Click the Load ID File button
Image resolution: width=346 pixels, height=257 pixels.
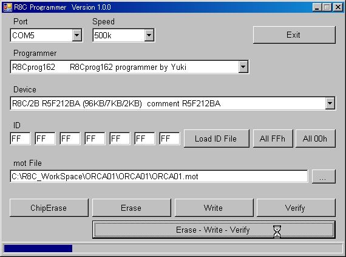click(x=216, y=139)
